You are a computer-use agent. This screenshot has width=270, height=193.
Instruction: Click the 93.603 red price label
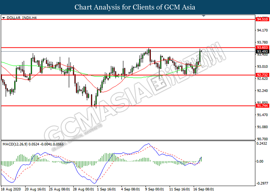click(262, 47)
